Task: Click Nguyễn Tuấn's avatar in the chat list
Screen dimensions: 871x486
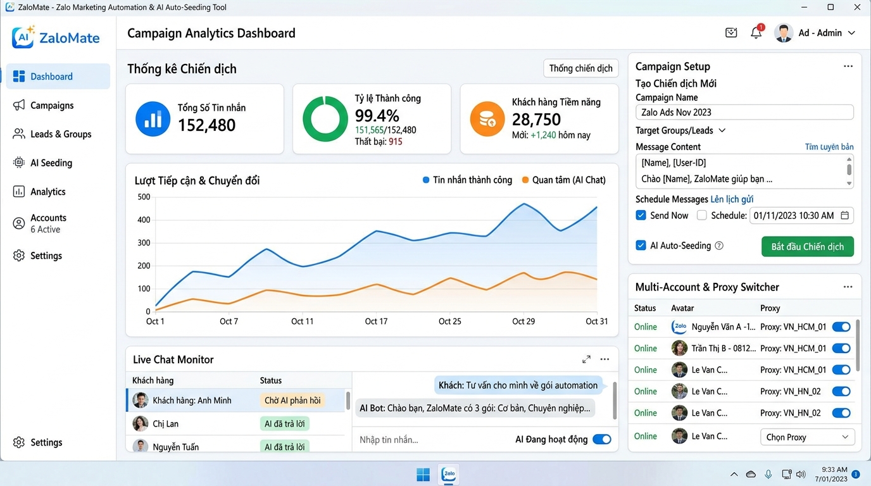Action: [x=140, y=446]
